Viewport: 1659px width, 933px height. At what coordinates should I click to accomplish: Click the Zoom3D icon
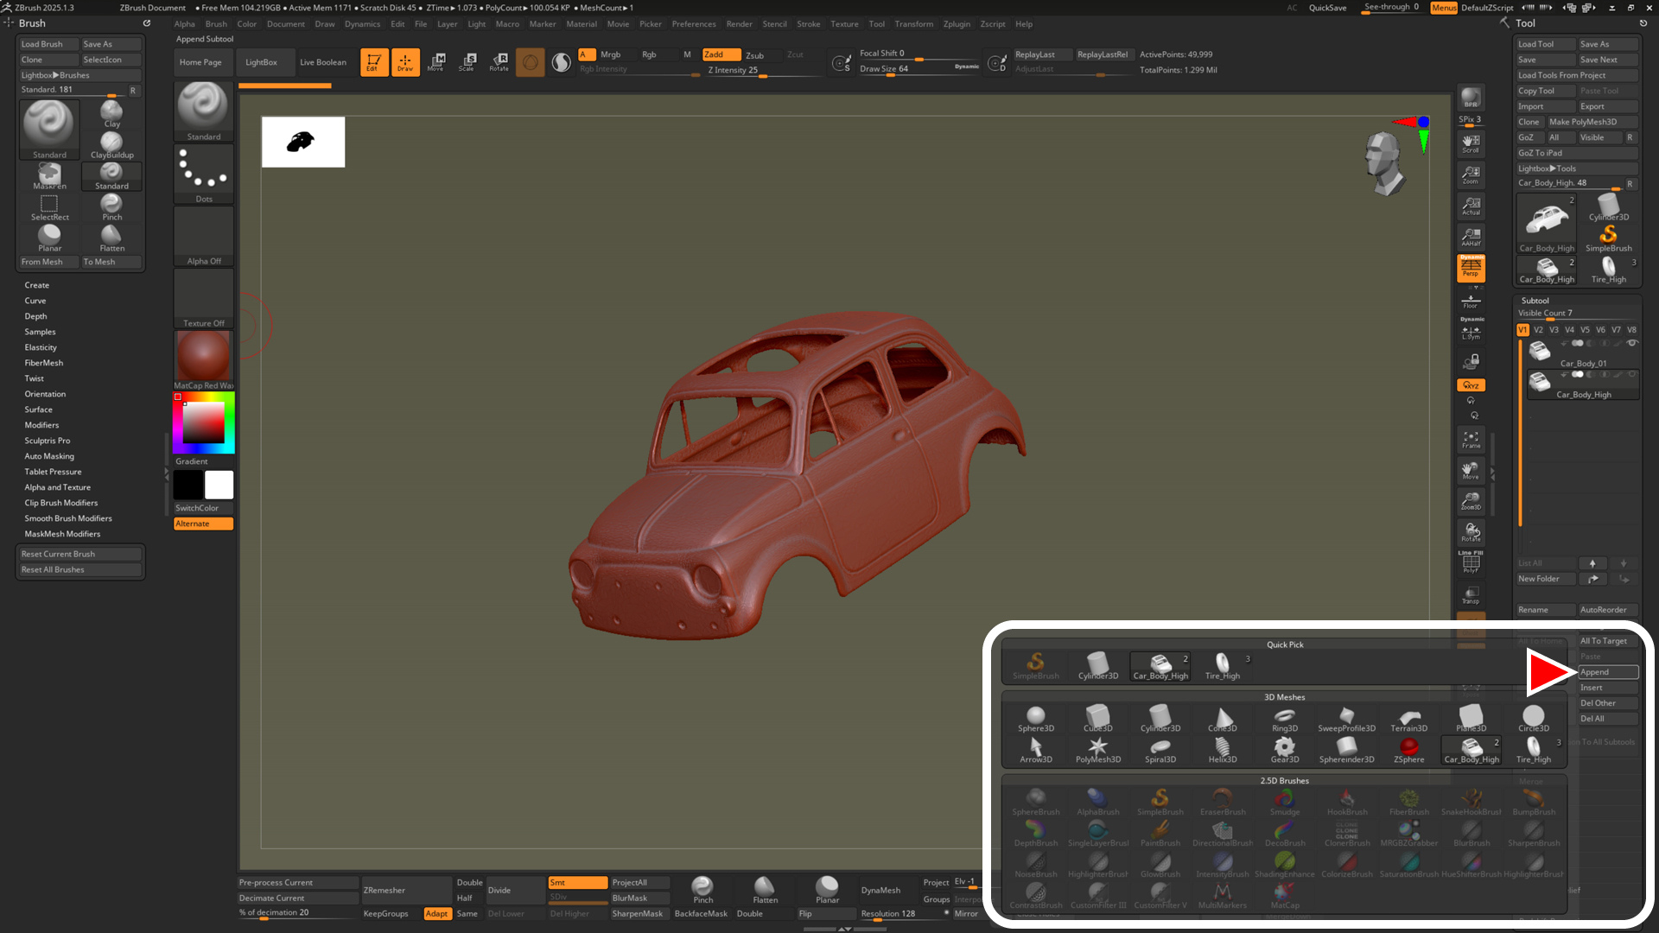(x=1471, y=502)
